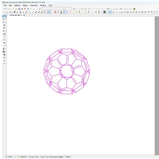159x159 pixels.
Task: Expand the Lasso select tool dropdown arrow
Action: click(6, 17)
